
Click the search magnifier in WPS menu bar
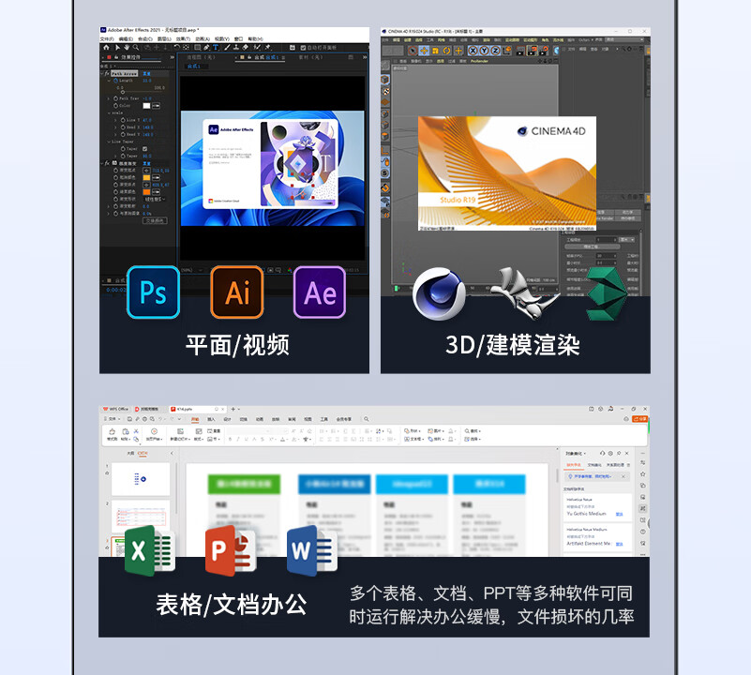[366, 419]
